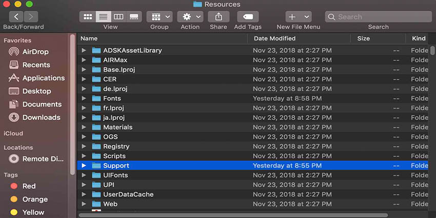The width and height of the screenshot is (436, 218).
Task: Expand the Support folder disclosure triangle
Action: pos(84,166)
